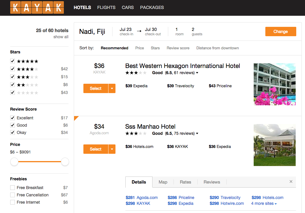Close the Sss Manhao details panel
The width and height of the screenshot is (305, 213).
(x=291, y=181)
